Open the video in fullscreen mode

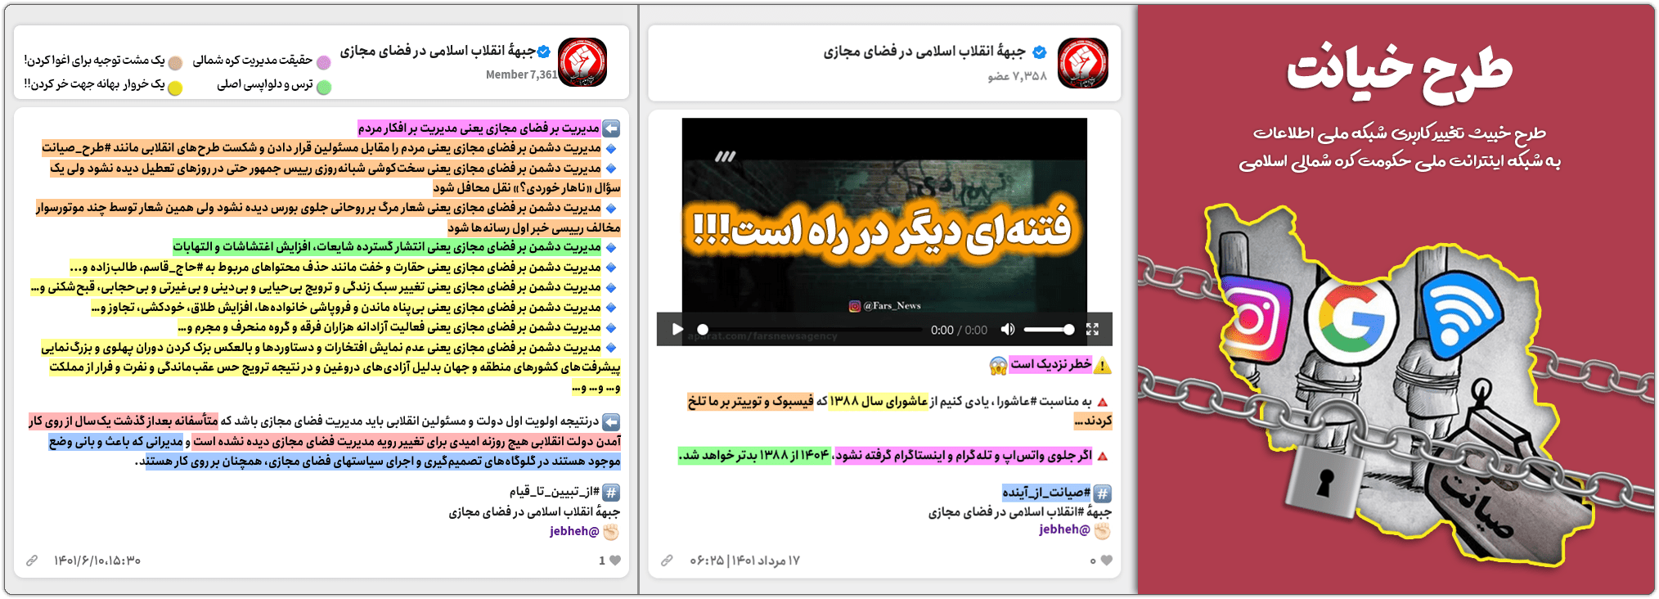click(1092, 329)
